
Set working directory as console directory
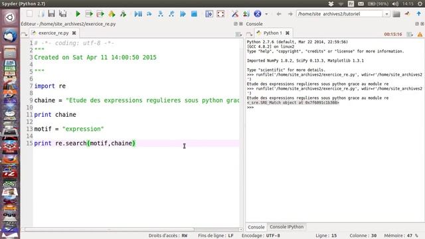click(x=407, y=14)
